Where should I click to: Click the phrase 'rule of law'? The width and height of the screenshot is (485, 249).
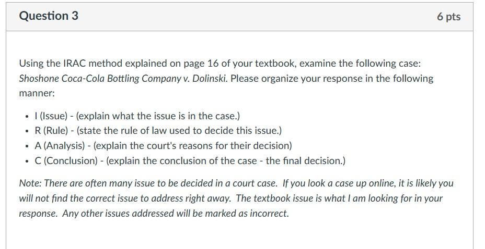[x=163, y=131]
